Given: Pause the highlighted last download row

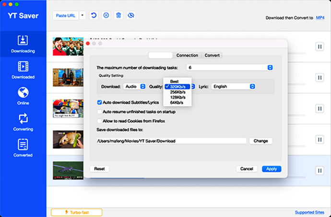Looking at the screenshot, I should pos(319,171).
